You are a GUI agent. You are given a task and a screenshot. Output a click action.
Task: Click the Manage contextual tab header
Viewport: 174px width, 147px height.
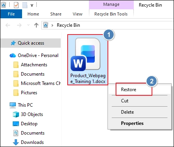(111, 5)
